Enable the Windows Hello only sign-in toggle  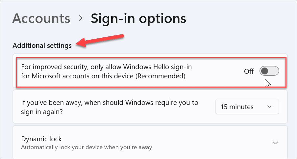[269, 71]
